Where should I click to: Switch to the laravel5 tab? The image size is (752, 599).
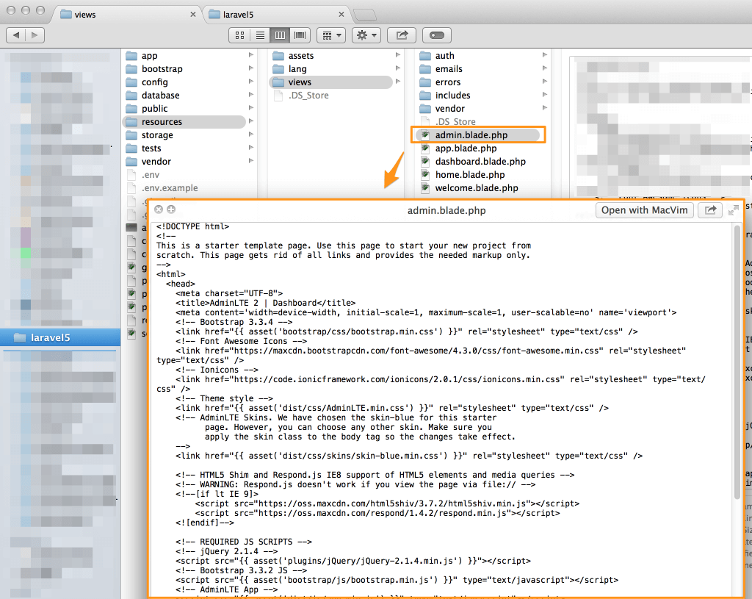(276, 15)
